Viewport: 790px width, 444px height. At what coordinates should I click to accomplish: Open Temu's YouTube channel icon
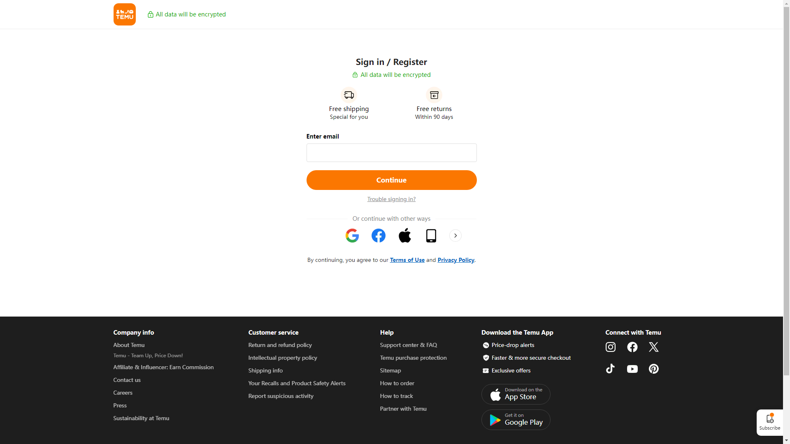click(x=632, y=369)
